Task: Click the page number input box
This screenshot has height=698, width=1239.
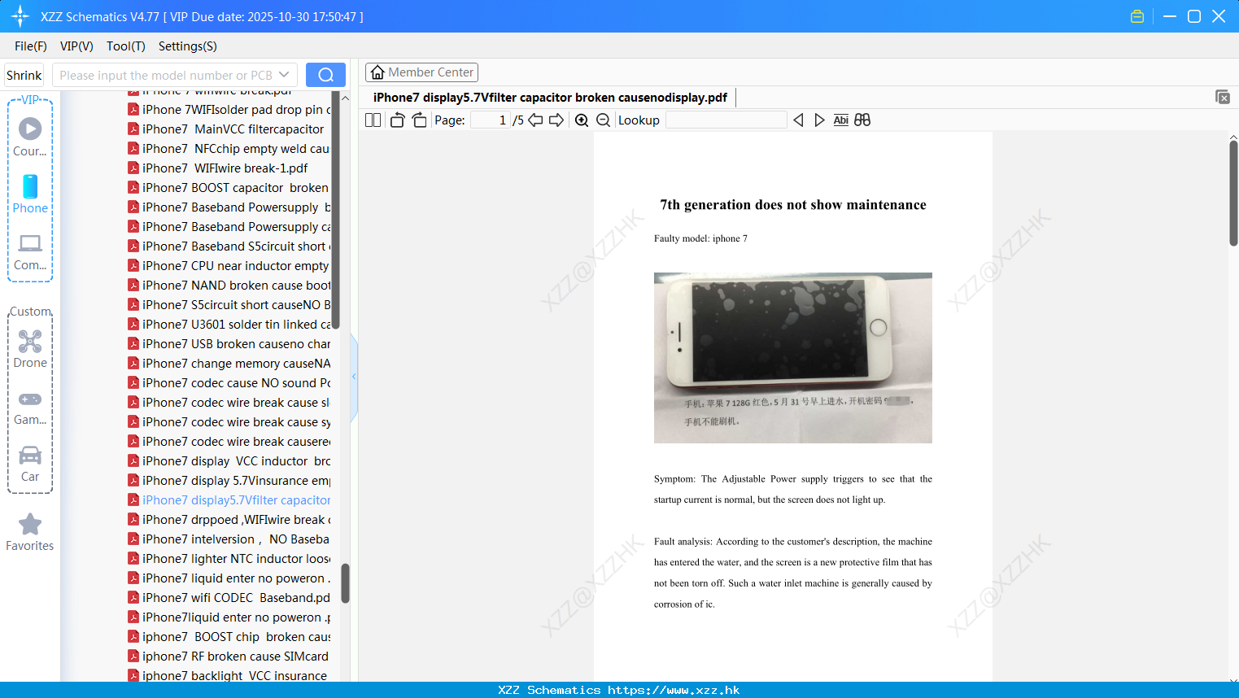Action: [x=490, y=120]
